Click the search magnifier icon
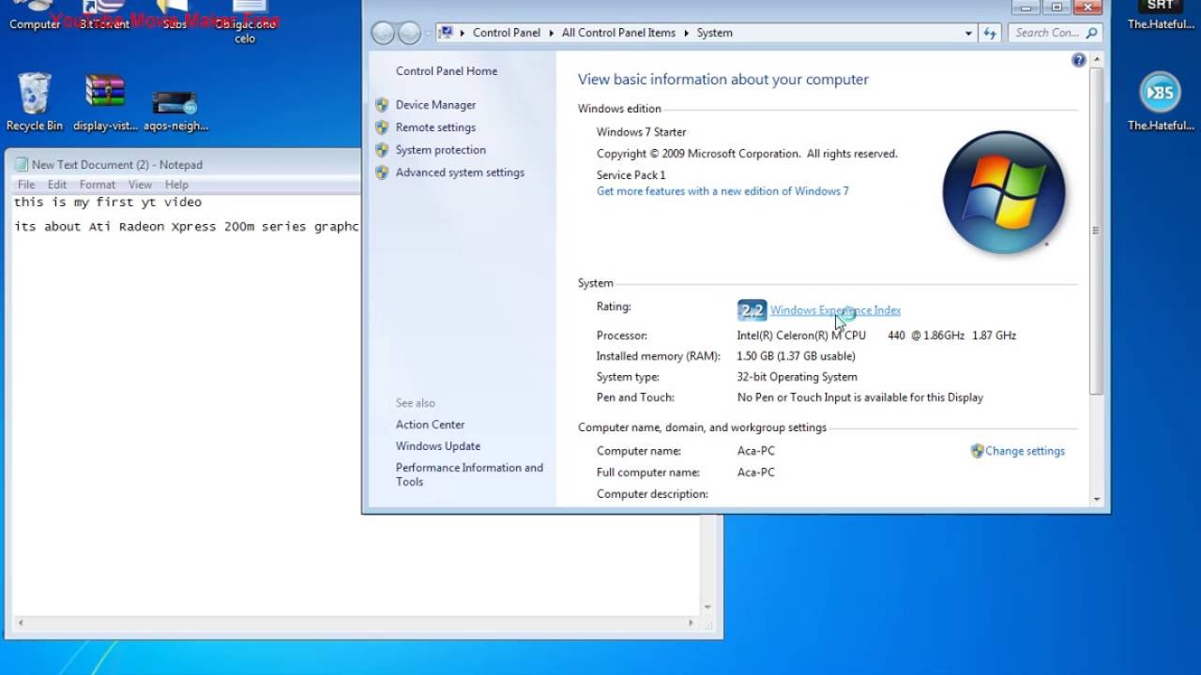The height and width of the screenshot is (675, 1201). click(x=1091, y=33)
